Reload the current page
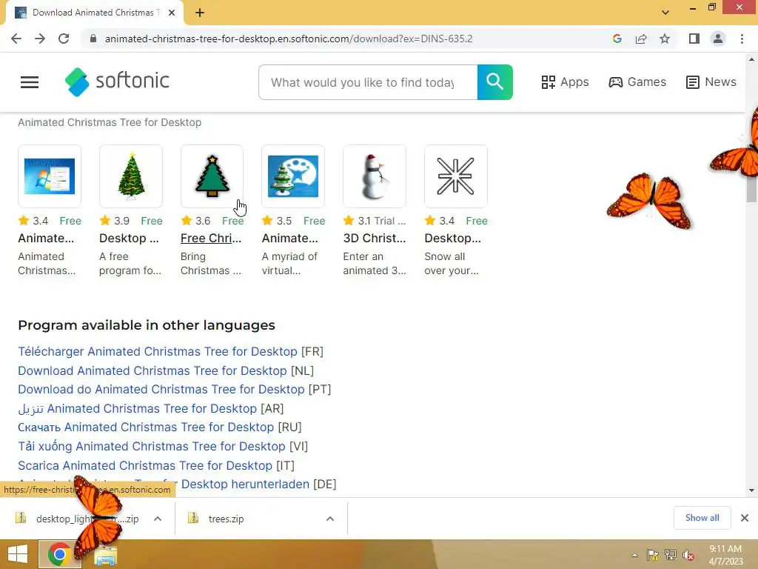This screenshot has height=569, width=758. click(x=64, y=39)
